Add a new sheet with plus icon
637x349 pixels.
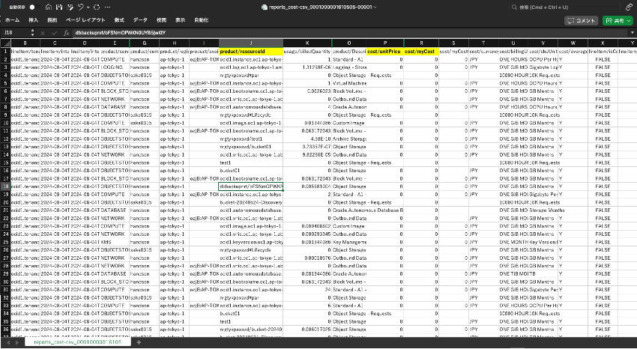point(140,343)
